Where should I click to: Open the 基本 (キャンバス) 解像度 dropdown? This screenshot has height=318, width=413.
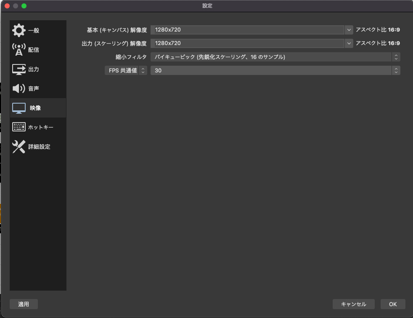click(x=349, y=29)
